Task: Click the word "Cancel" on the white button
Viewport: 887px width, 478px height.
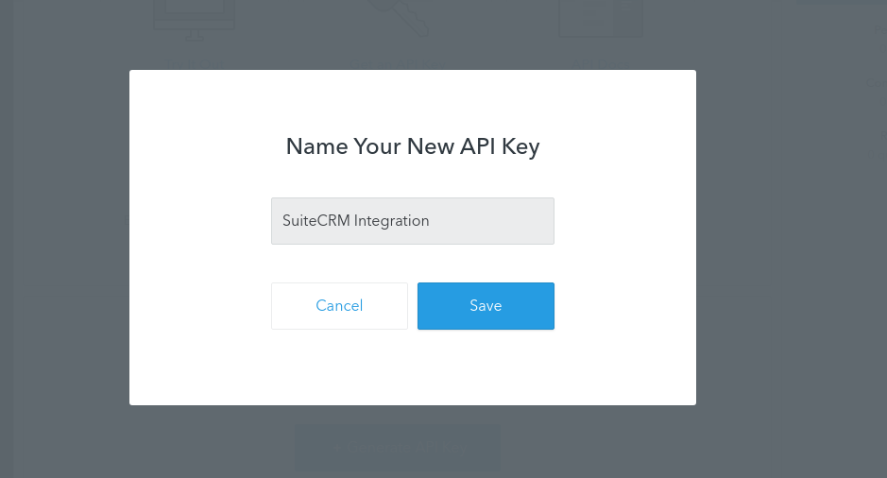Action: pos(339,305)
